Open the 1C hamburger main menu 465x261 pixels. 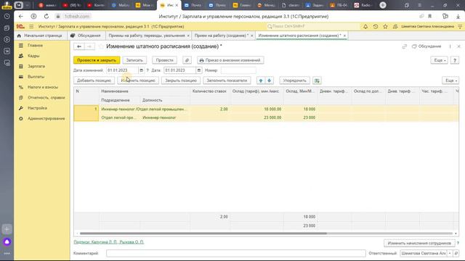click(31, 26)
